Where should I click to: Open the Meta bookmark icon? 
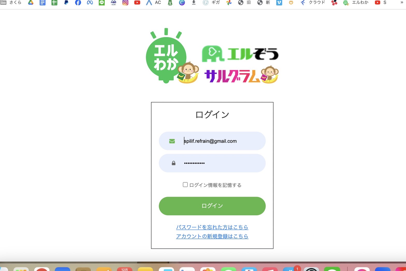(x=90, y=3)
